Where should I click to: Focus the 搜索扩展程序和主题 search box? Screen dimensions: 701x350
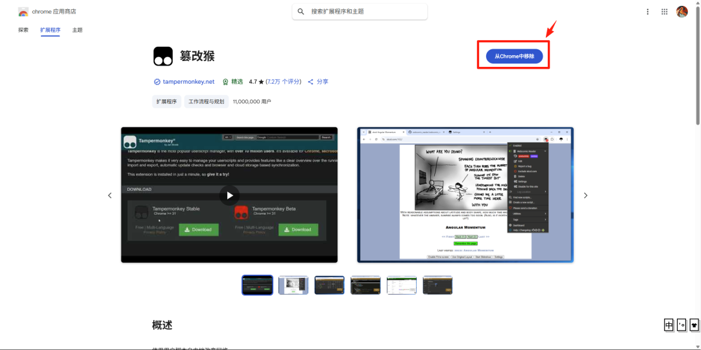360,12
